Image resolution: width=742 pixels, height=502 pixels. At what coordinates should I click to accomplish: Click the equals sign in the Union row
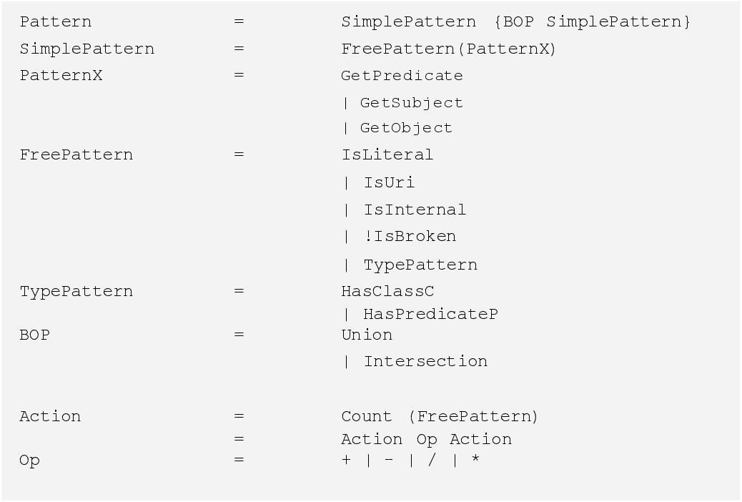tap(239, 335)
